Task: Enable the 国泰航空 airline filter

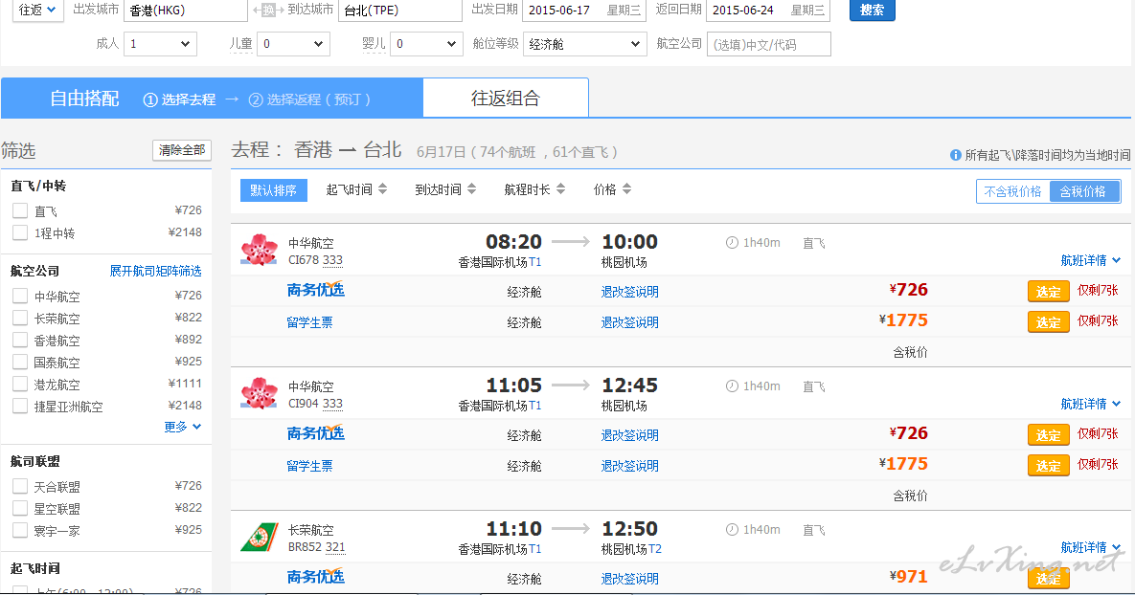Action: pyautogui.click(x=20, y=362)
